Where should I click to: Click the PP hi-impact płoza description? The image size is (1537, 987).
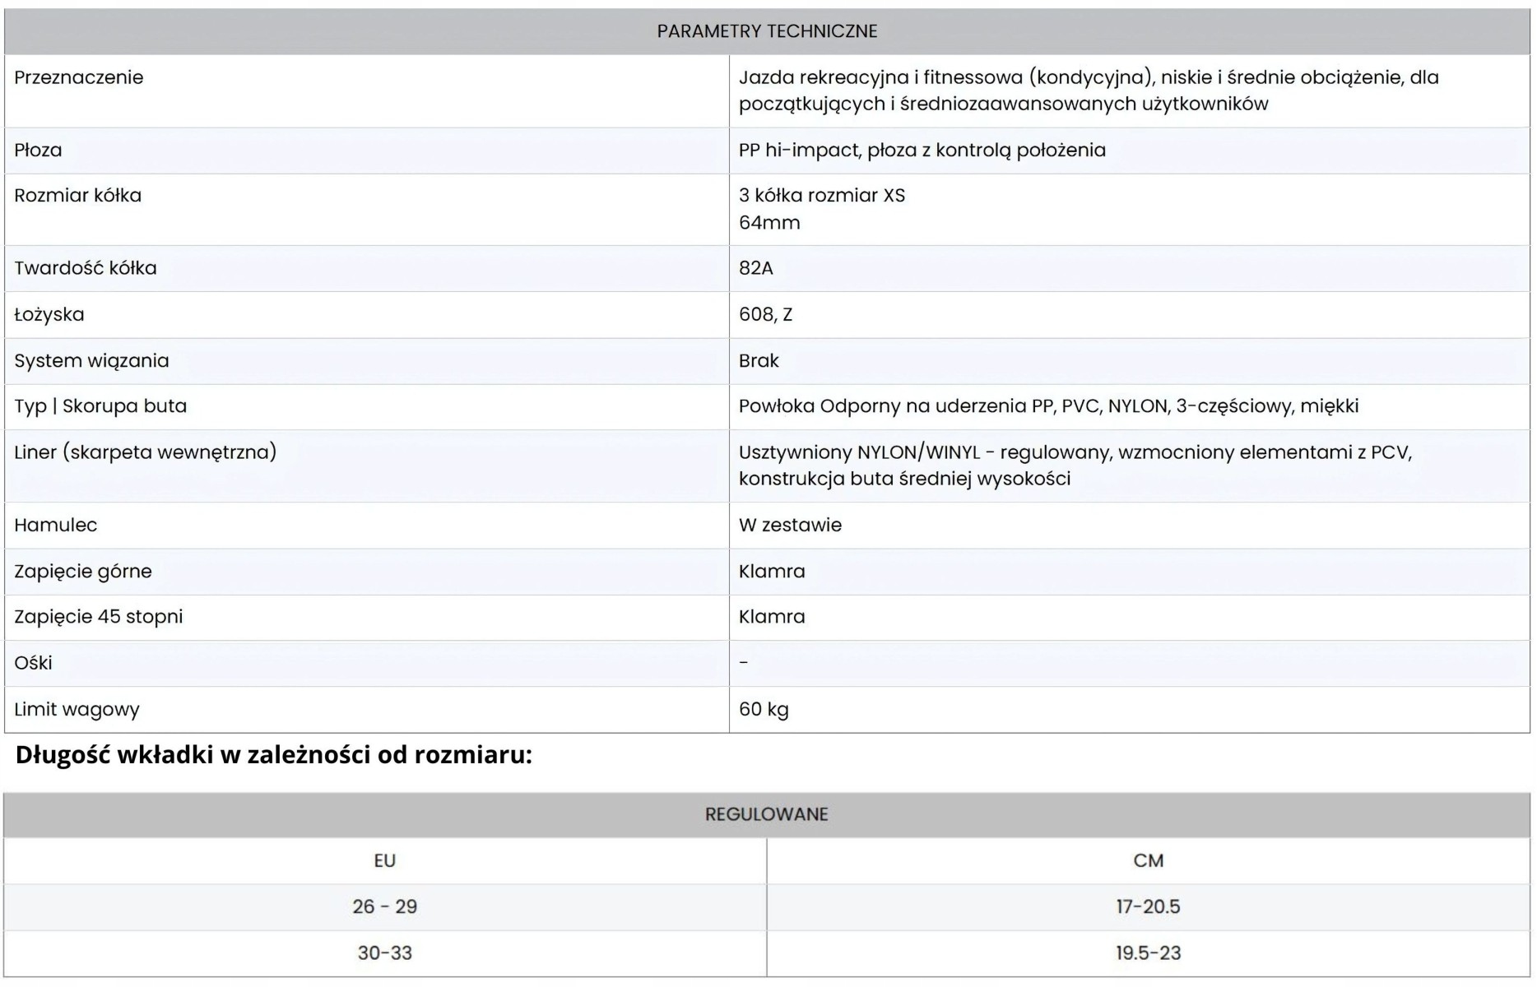pyautogui.click(x=922, y=150)
